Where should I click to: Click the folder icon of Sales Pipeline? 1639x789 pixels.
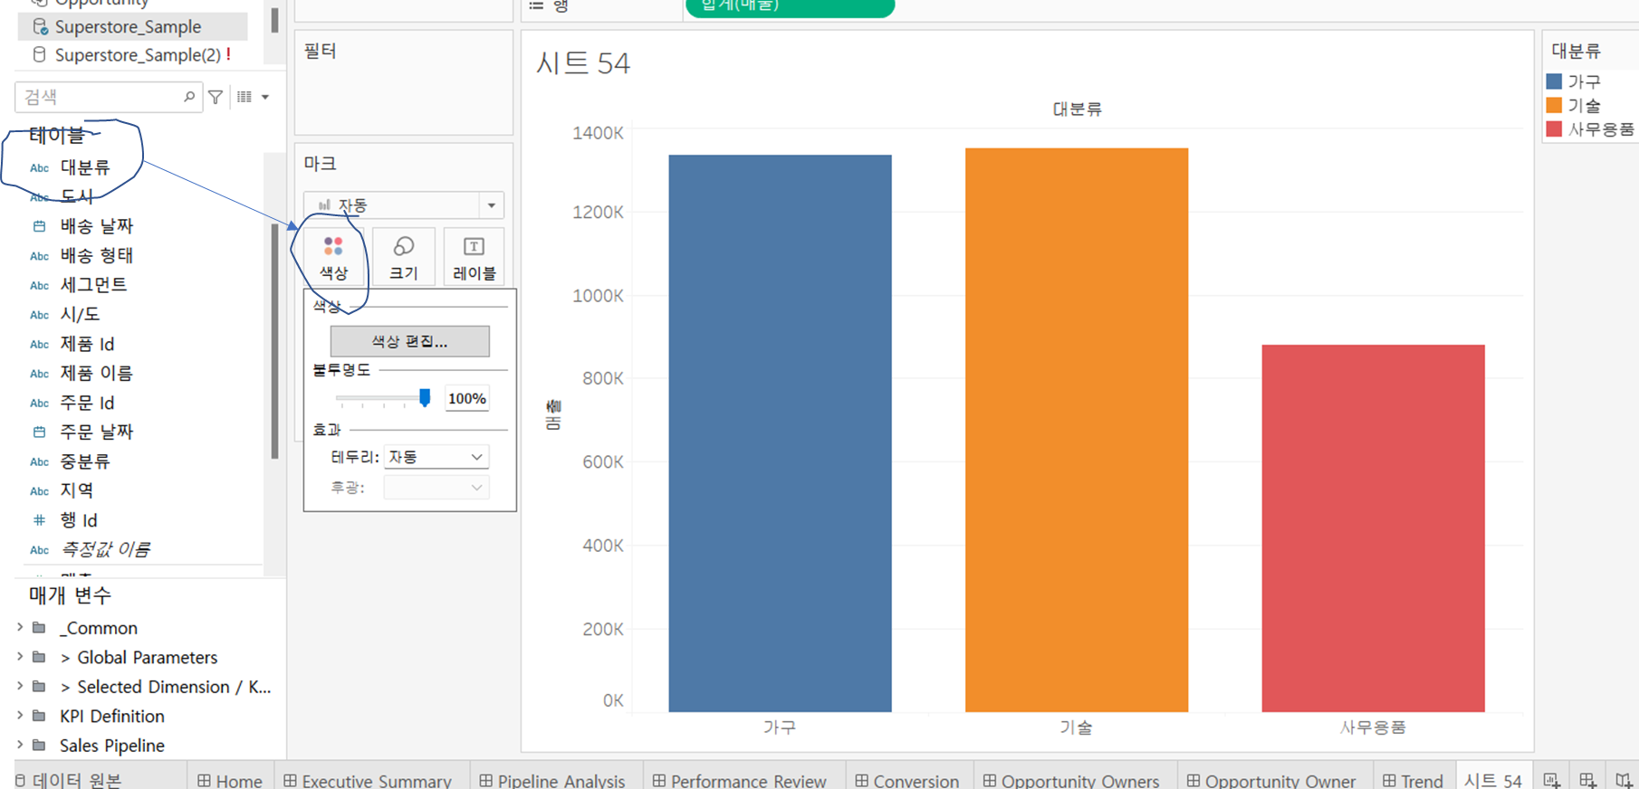(x=39, y=746)
